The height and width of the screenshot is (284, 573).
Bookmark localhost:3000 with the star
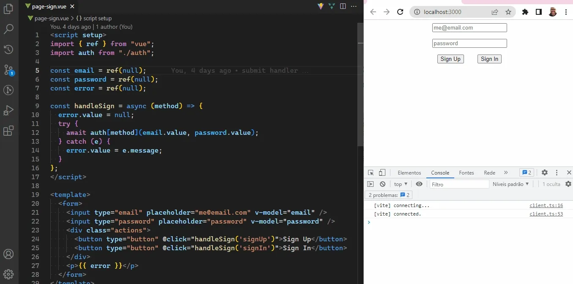(x=508, y=12)
